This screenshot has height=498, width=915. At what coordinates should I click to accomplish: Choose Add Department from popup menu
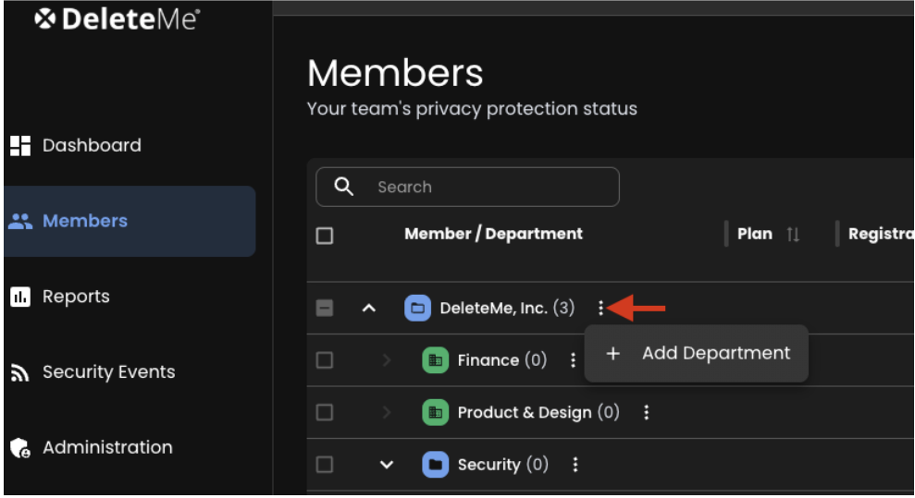pyautogui.click(x=696, y=354)
